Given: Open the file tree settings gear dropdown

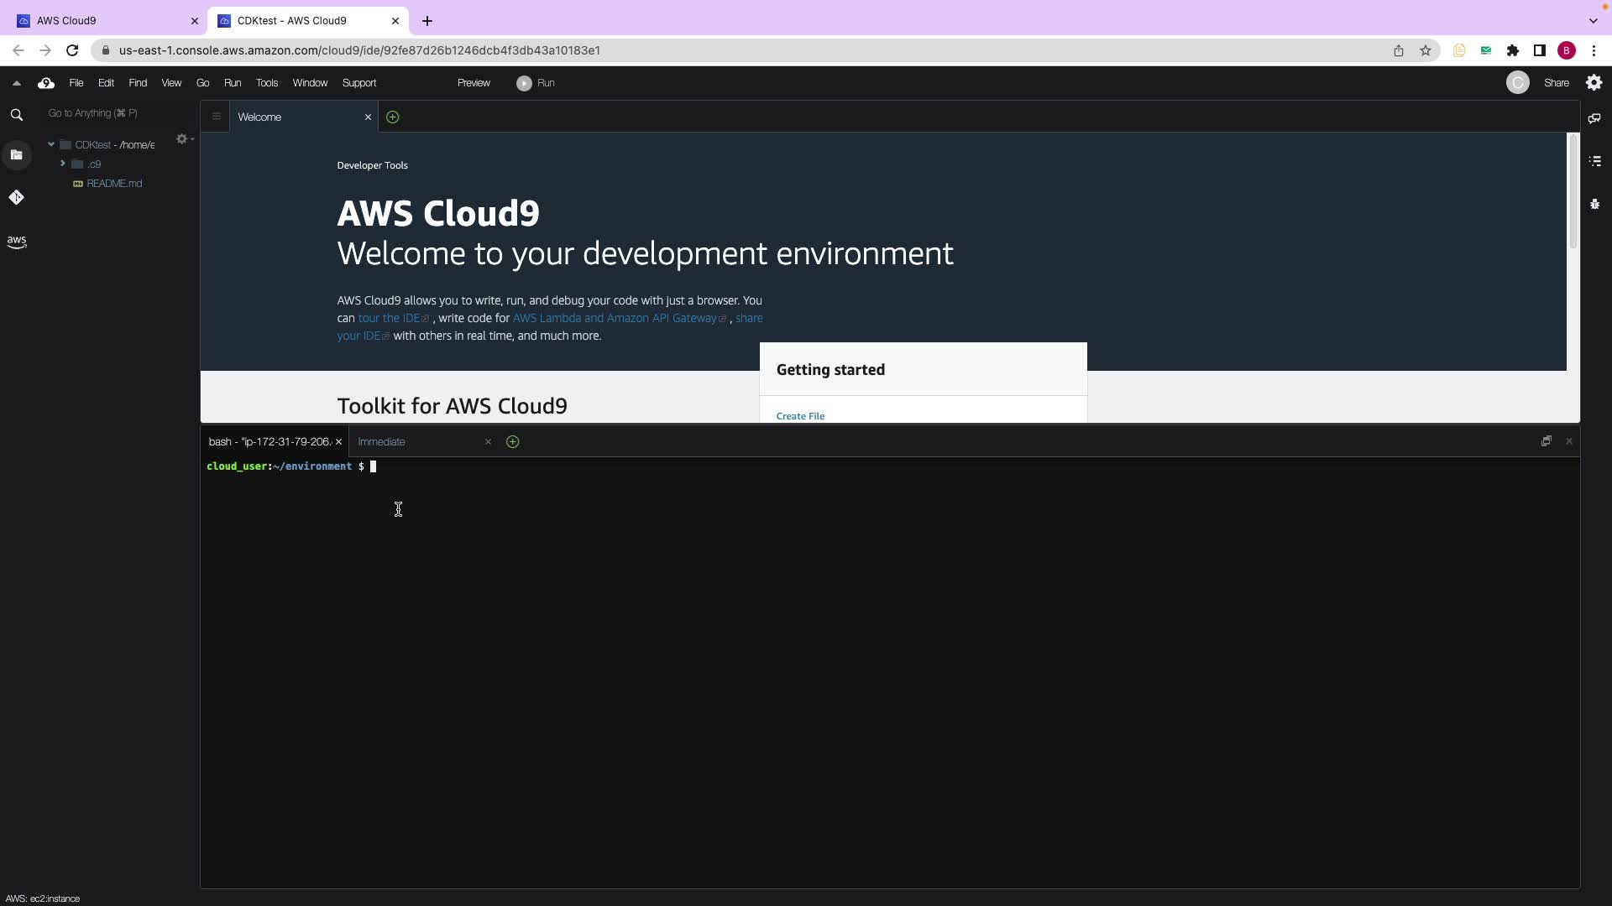Looking at the screenshot, I should [x=183, y=139].
